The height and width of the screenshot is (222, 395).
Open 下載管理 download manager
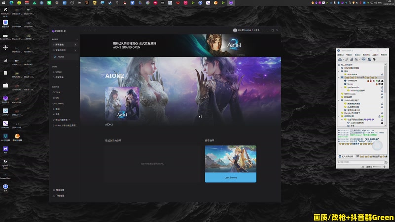click(x=59, y=196)
